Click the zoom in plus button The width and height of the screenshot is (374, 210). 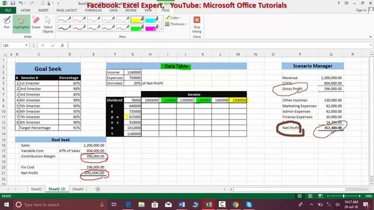[x=359, y=196]
